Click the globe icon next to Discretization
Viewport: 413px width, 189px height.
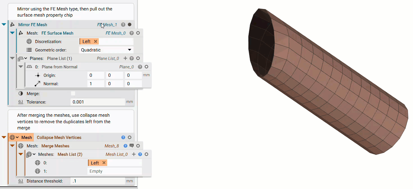pos(29,42)
